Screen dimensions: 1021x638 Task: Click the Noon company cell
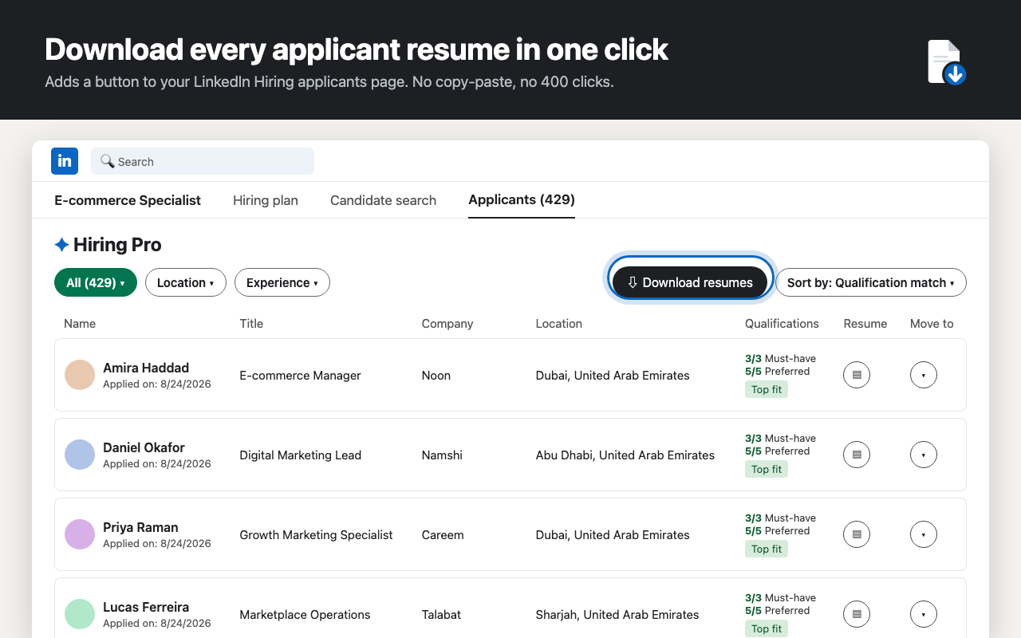436,375
